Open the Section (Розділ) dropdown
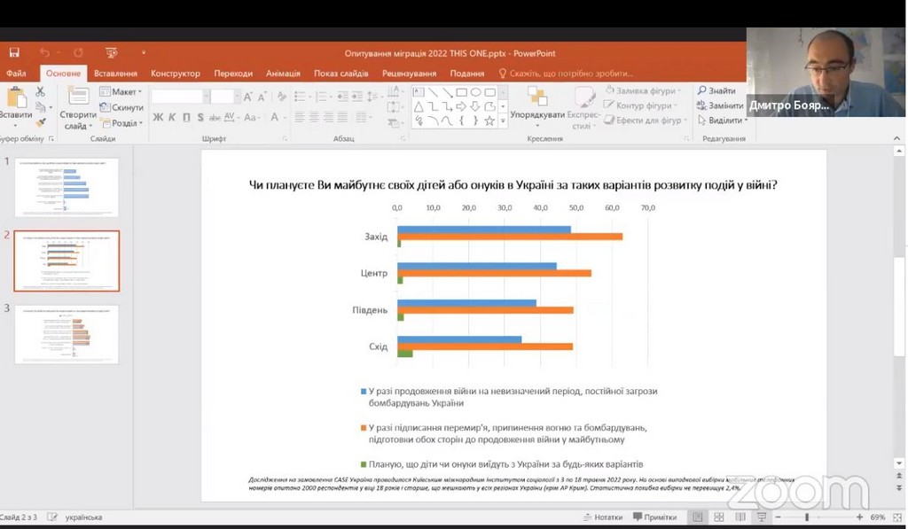The height and width of the screenshot is (529, 908). [121, 123]
